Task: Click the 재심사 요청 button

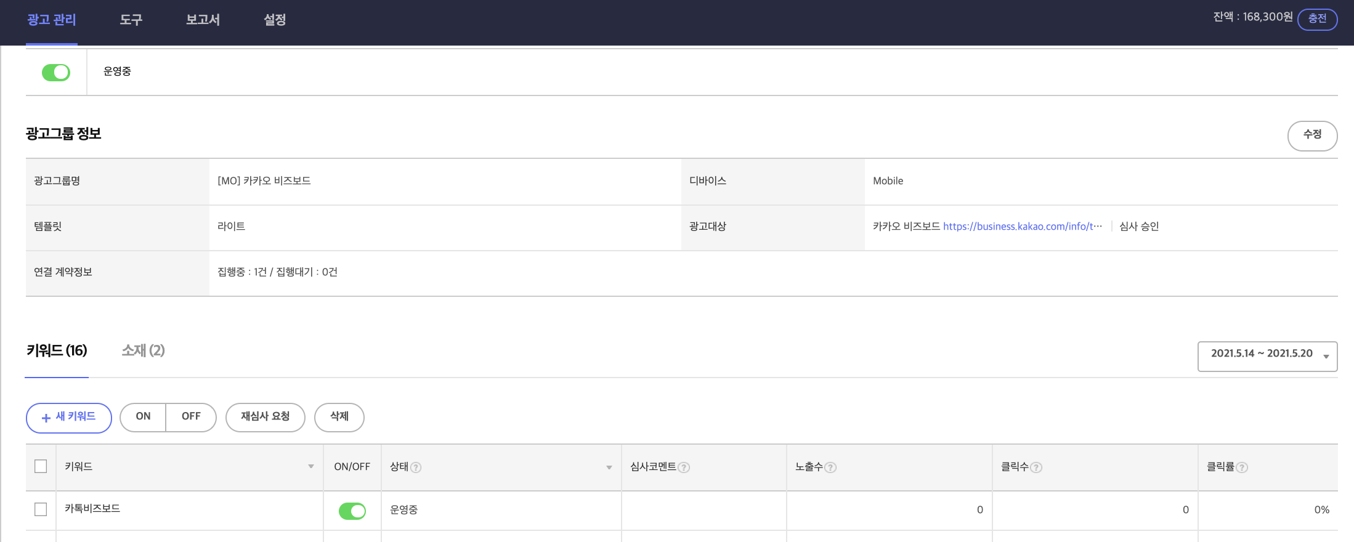Action: coord(265,417)
